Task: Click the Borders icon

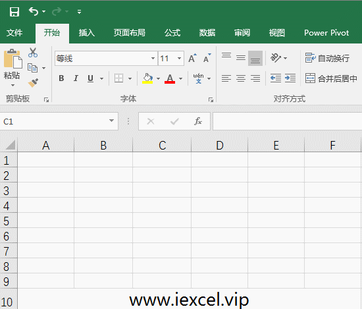Action: point(118,78)
